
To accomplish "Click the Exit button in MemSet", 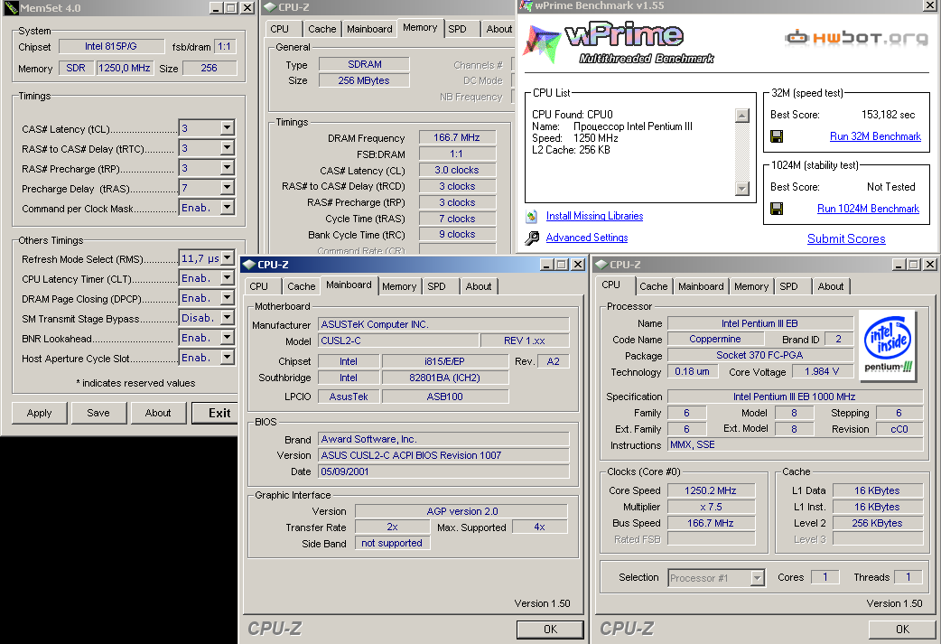I will pyautogui.click(x=216, y=413).
